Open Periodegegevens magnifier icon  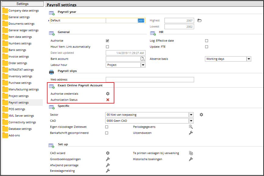[191, 127]
